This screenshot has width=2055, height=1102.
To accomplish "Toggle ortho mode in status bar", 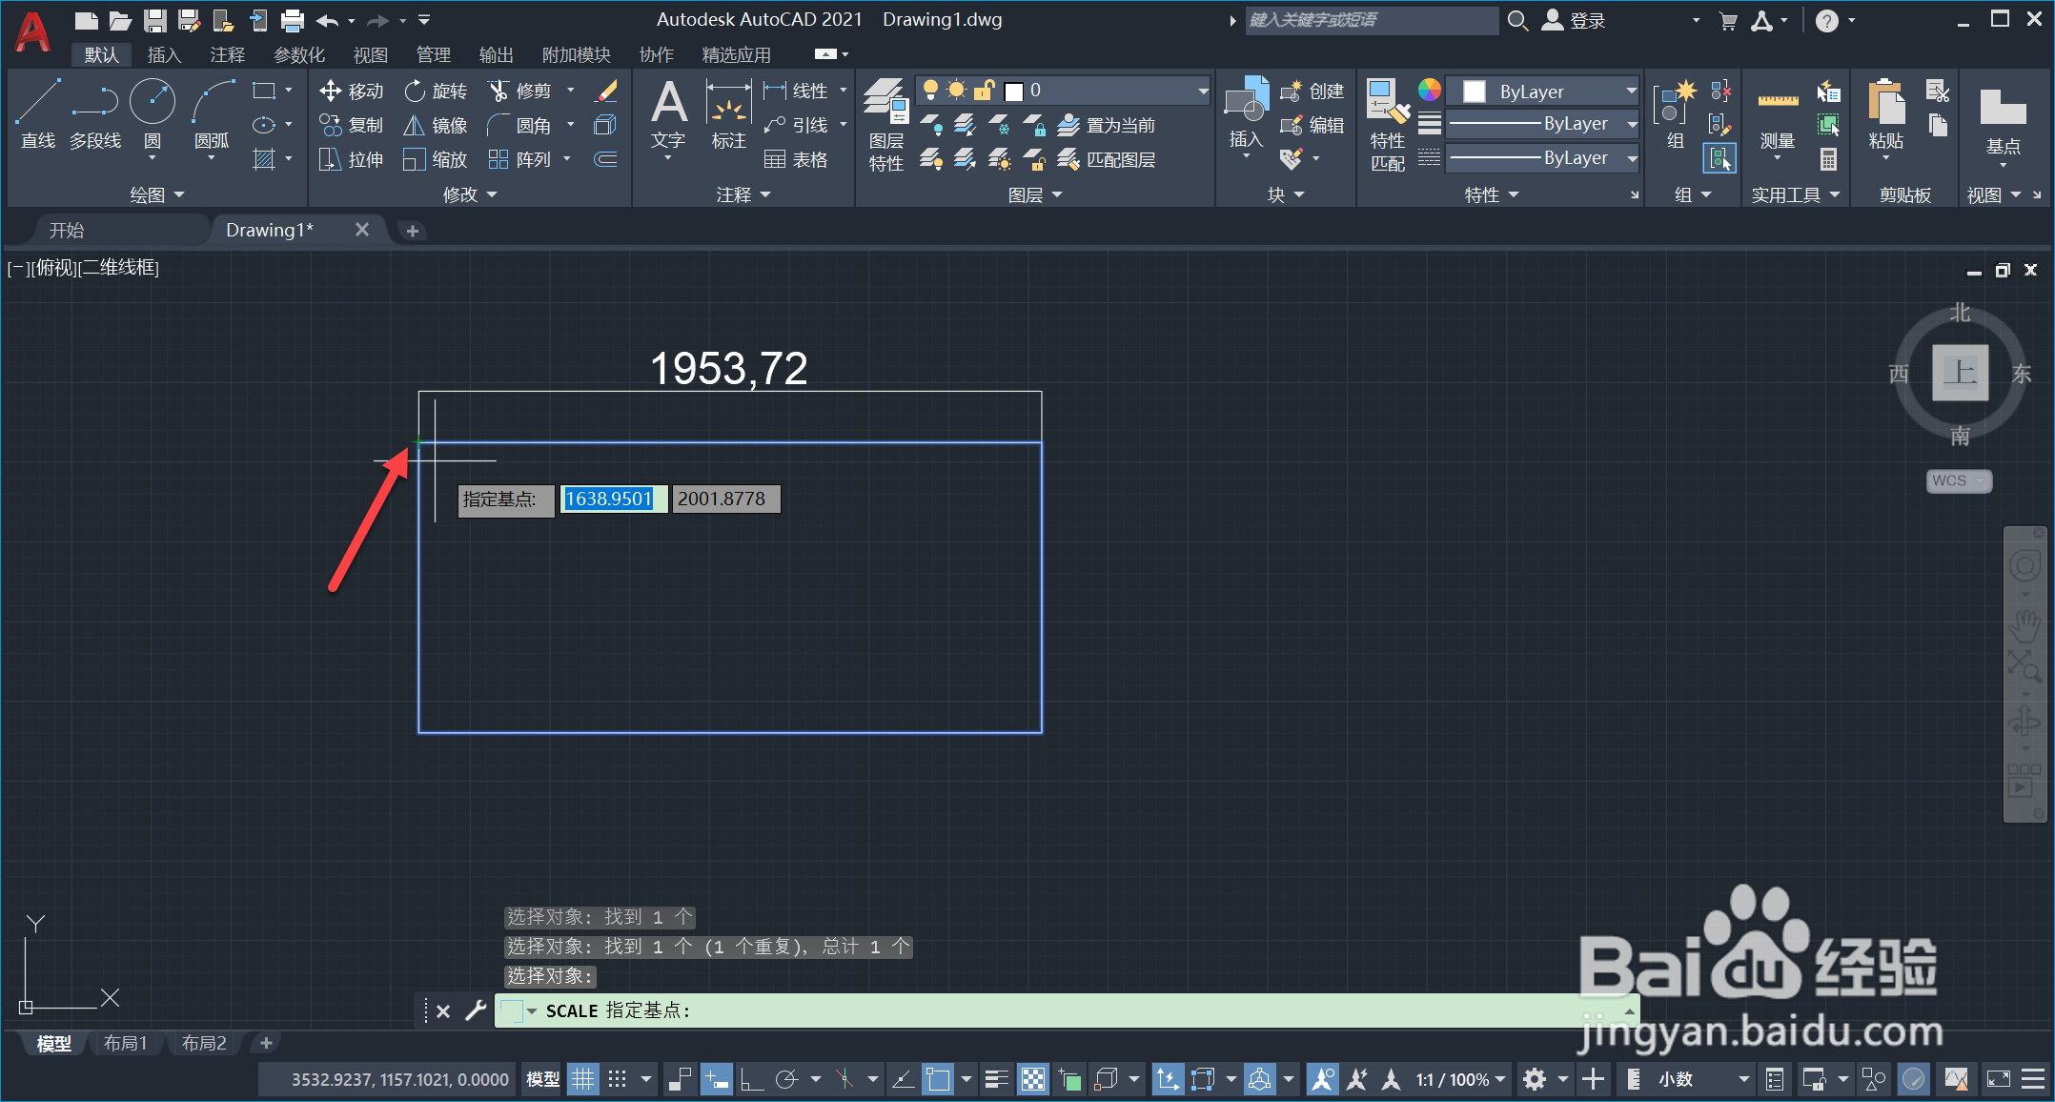I will click(x=752, y=1079).
